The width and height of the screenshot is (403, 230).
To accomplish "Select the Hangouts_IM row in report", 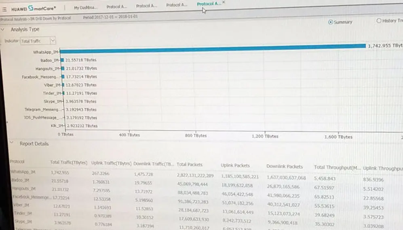I will coord(206,191).
